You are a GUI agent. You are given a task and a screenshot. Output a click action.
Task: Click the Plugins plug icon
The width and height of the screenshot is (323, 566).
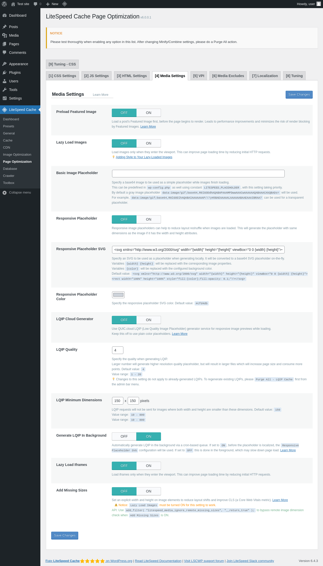(x=5, y=73)
